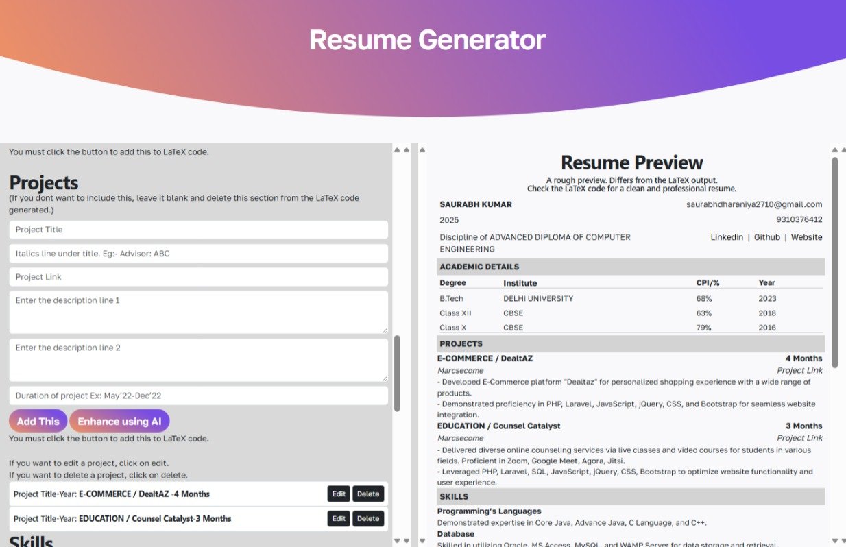The image size is (846, 547).
Task: Delete the EDUCATION / Counsel Catalyst project entry
Action: click(368, 518)
